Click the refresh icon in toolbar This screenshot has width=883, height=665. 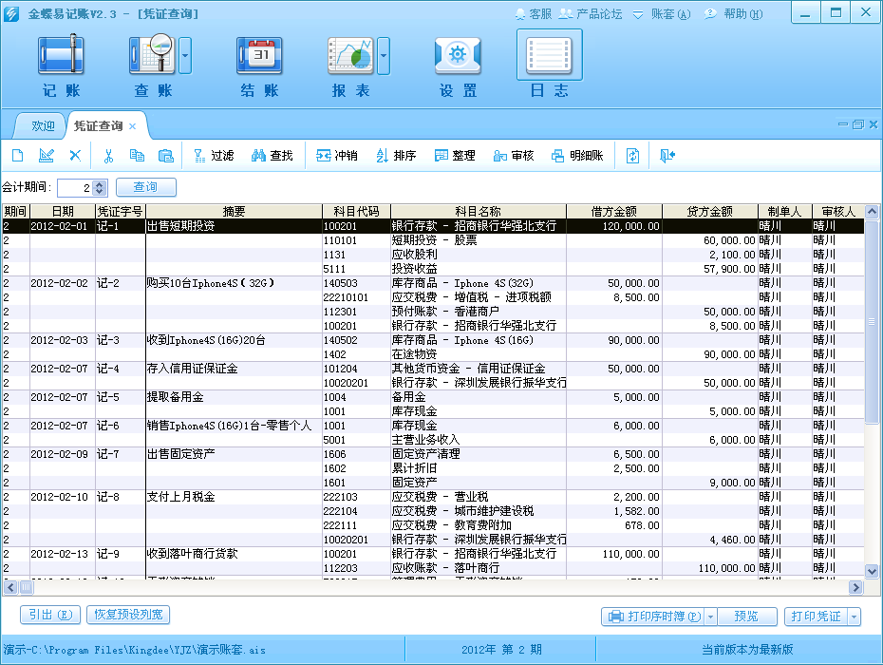632,156
